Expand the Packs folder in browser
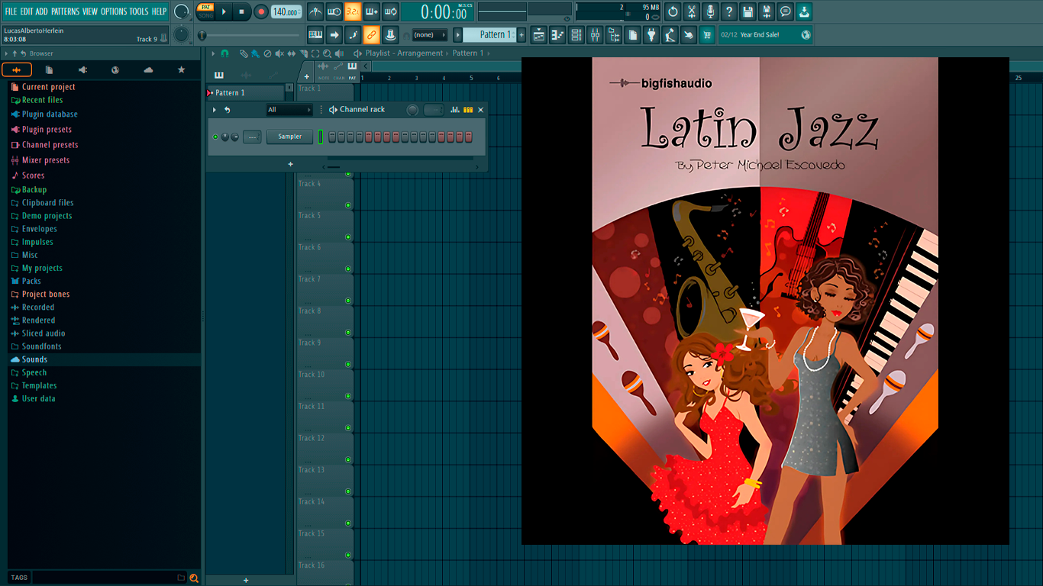This screenshot has width=1043, height=586. coord(31,281)
